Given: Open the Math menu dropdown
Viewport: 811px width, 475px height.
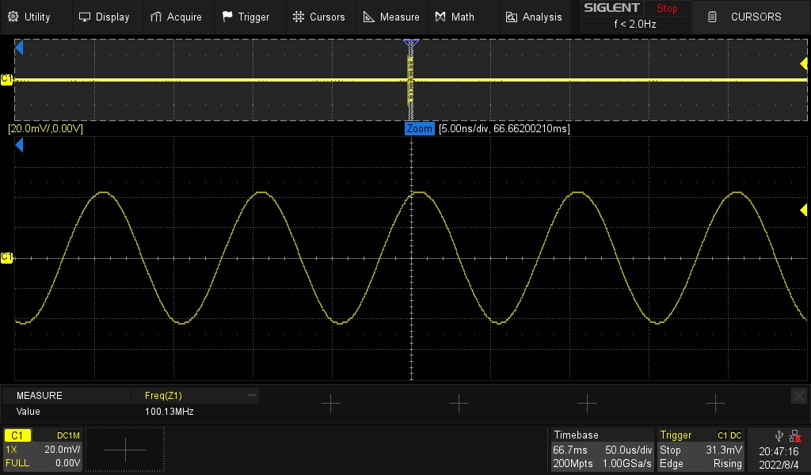Looking at the screenshot, I should point(454,17).
